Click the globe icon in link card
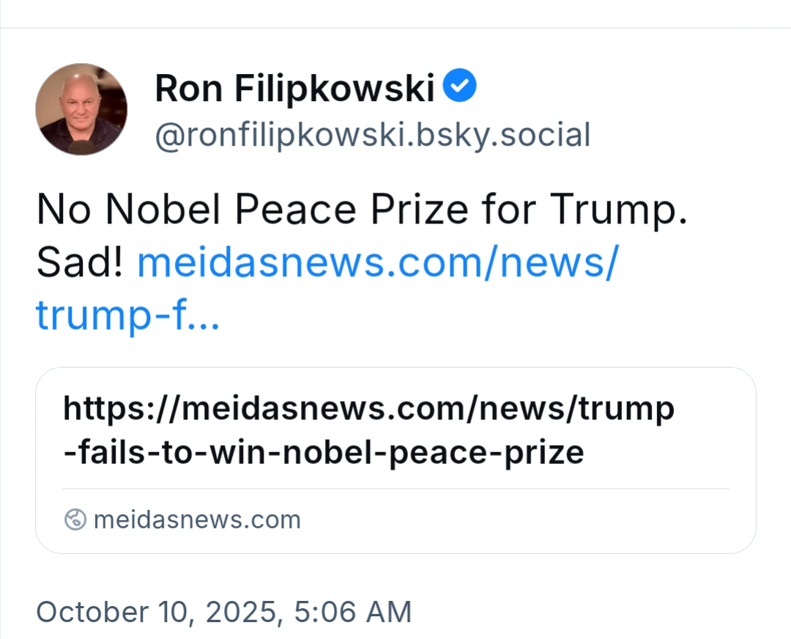The width and height of the screenshot is (791, 639). pos(75,520)
